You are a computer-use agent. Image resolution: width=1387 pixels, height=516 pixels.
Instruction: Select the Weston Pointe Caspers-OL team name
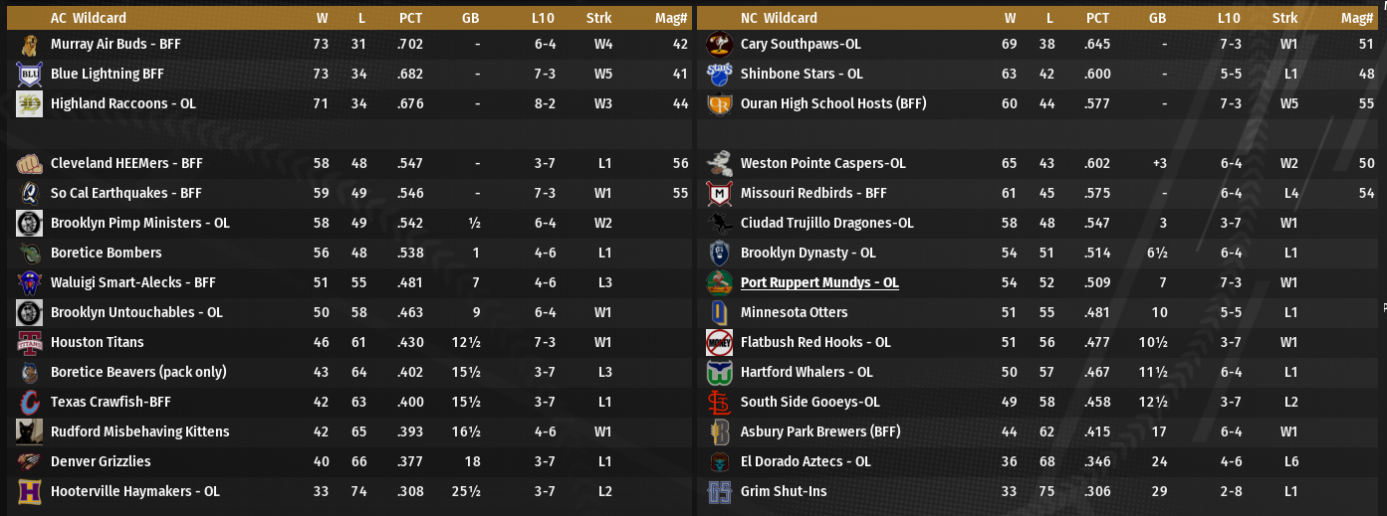[822, 163]
